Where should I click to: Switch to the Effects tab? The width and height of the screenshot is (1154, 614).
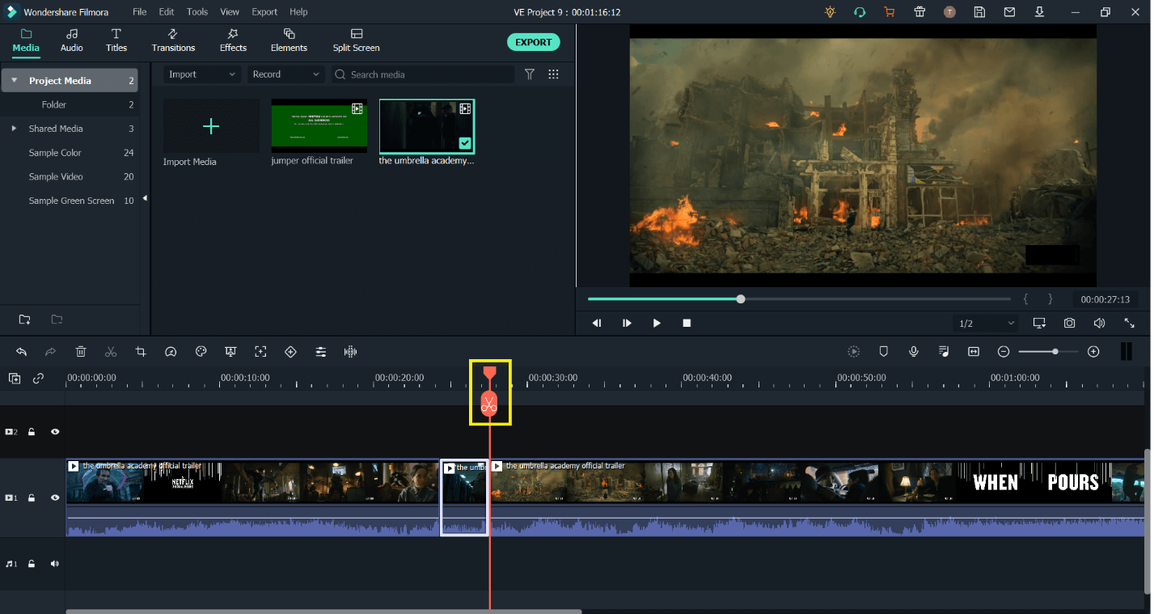(233, 40)
